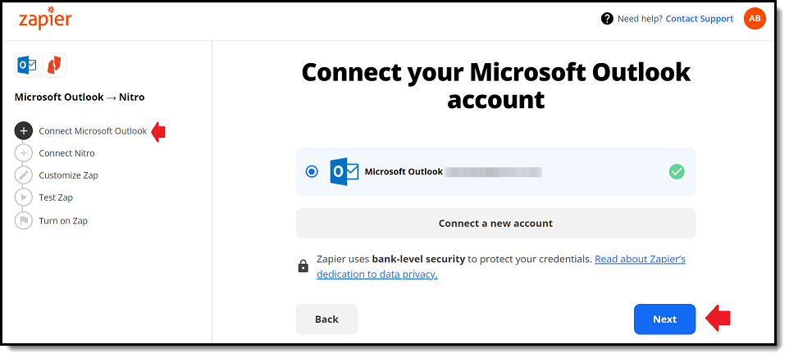Click Connect a new account button
789x358 pixels.
495,224
